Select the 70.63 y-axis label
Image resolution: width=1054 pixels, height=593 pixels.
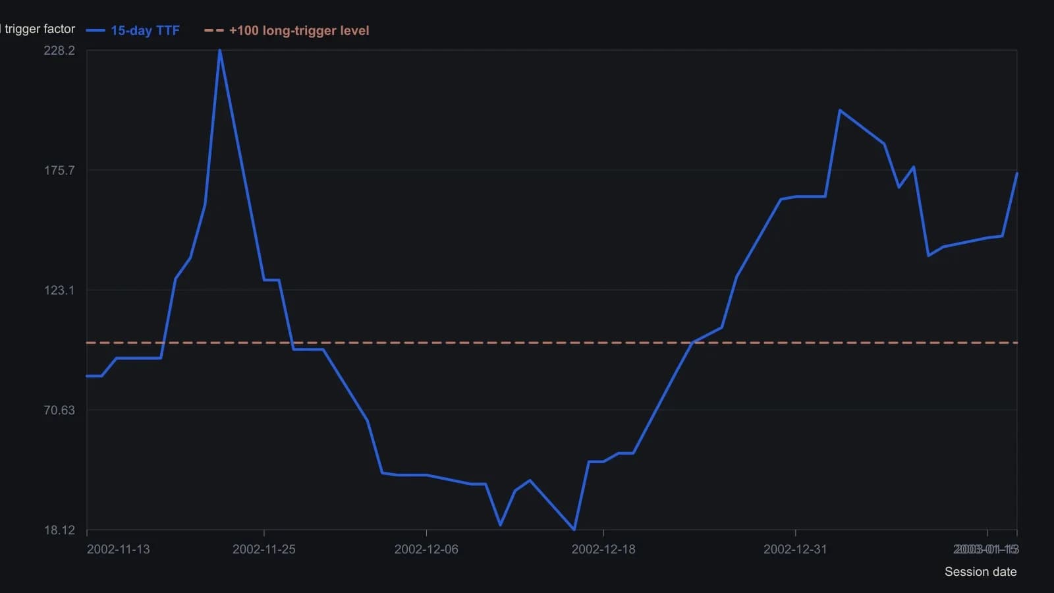59,410
